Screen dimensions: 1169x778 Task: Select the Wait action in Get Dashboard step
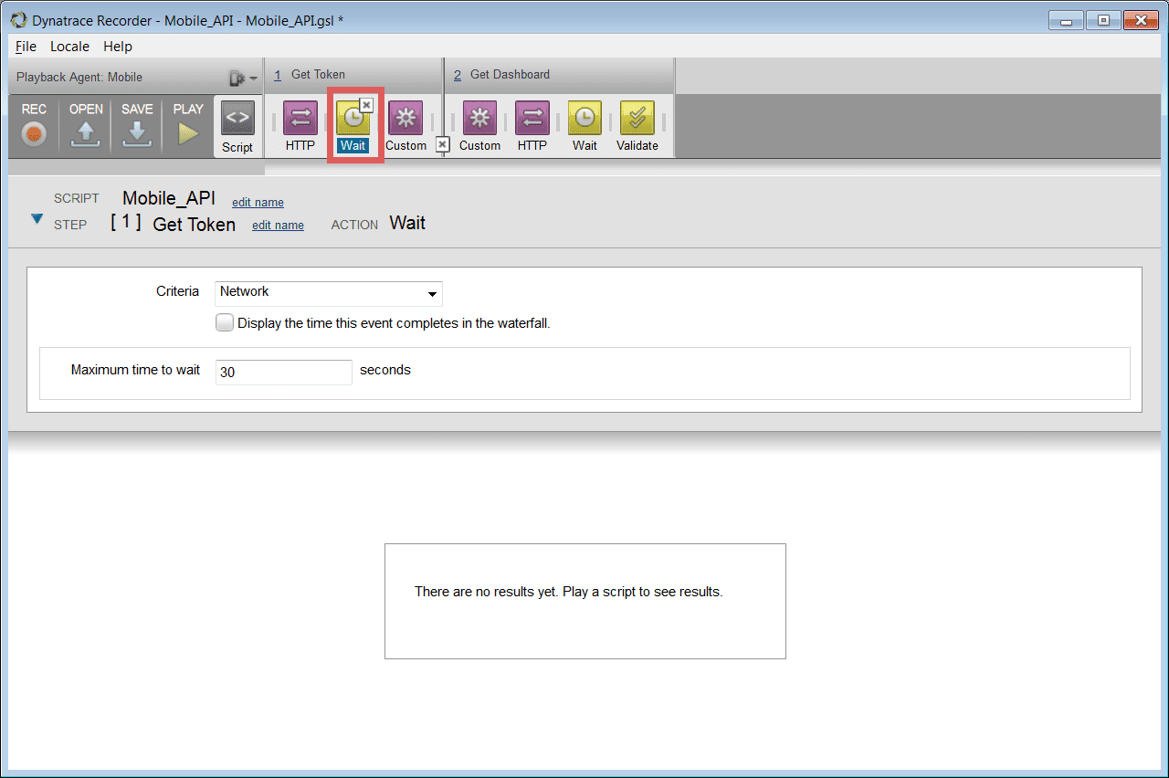click(x=584, y=126)
